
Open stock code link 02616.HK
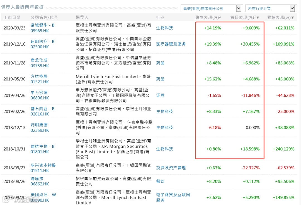[x=40, y=114]
